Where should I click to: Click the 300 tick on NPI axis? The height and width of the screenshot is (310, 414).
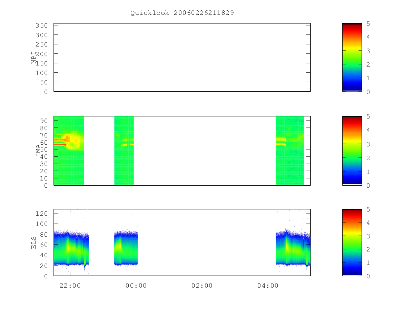click(41, 35)
